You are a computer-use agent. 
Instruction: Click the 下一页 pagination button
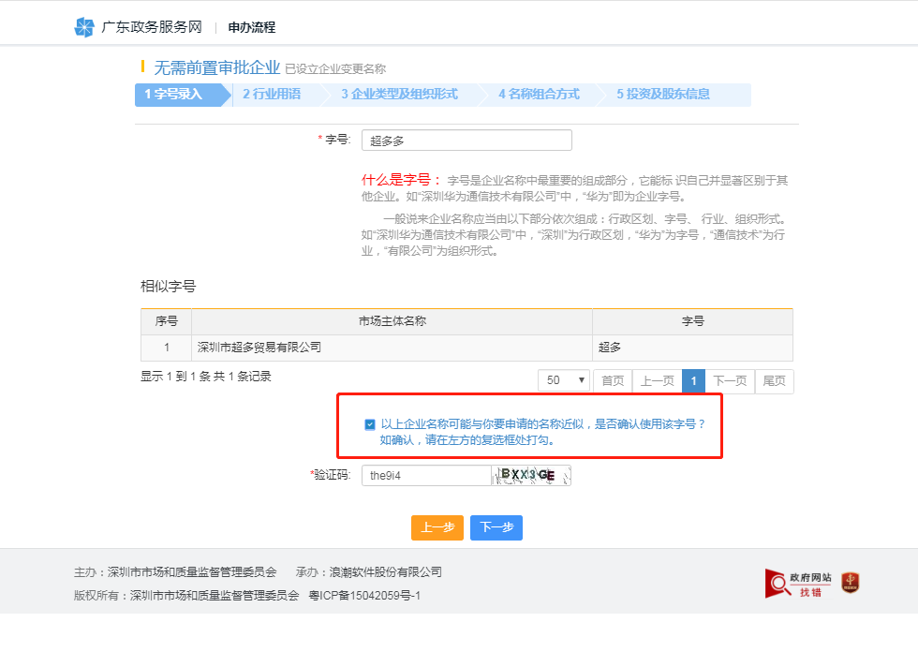(730, 380)
